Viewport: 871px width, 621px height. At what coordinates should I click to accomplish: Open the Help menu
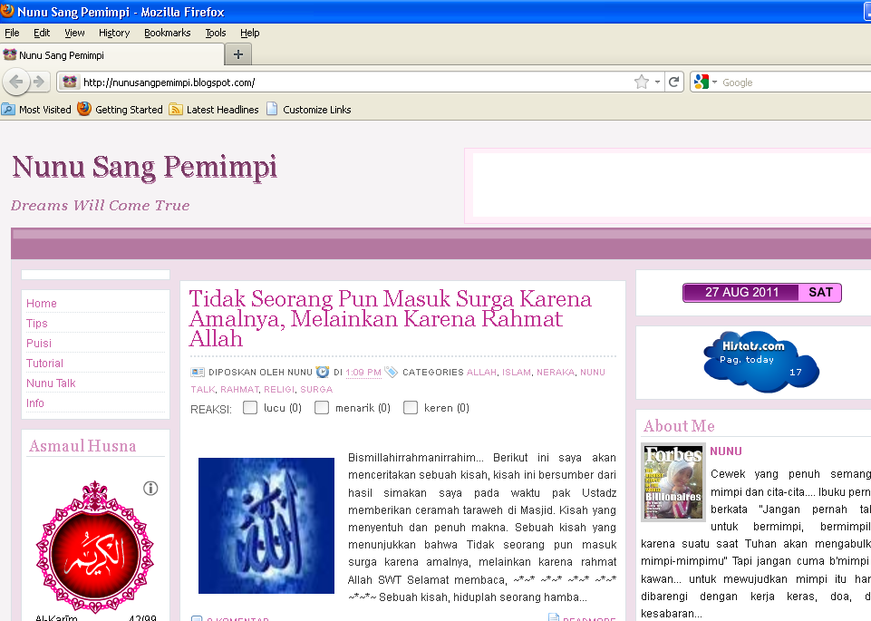[x=249, y=33]
